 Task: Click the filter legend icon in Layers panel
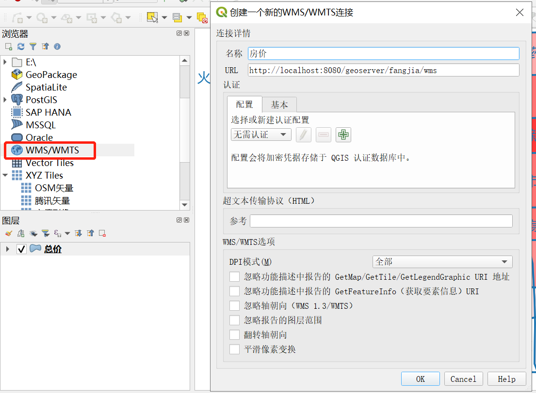[45, 233]
